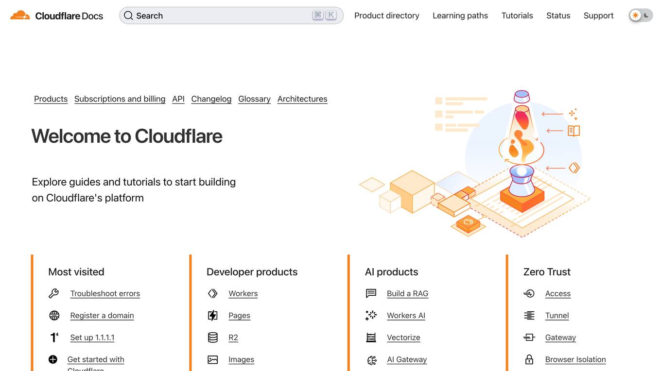Open Status in top navigation
Viewport: 661px width, 371px height.
[x=558, y=16]
